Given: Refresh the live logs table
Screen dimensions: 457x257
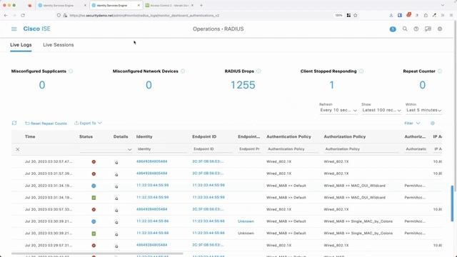Looking at the screenshot, I should (14, 123).
